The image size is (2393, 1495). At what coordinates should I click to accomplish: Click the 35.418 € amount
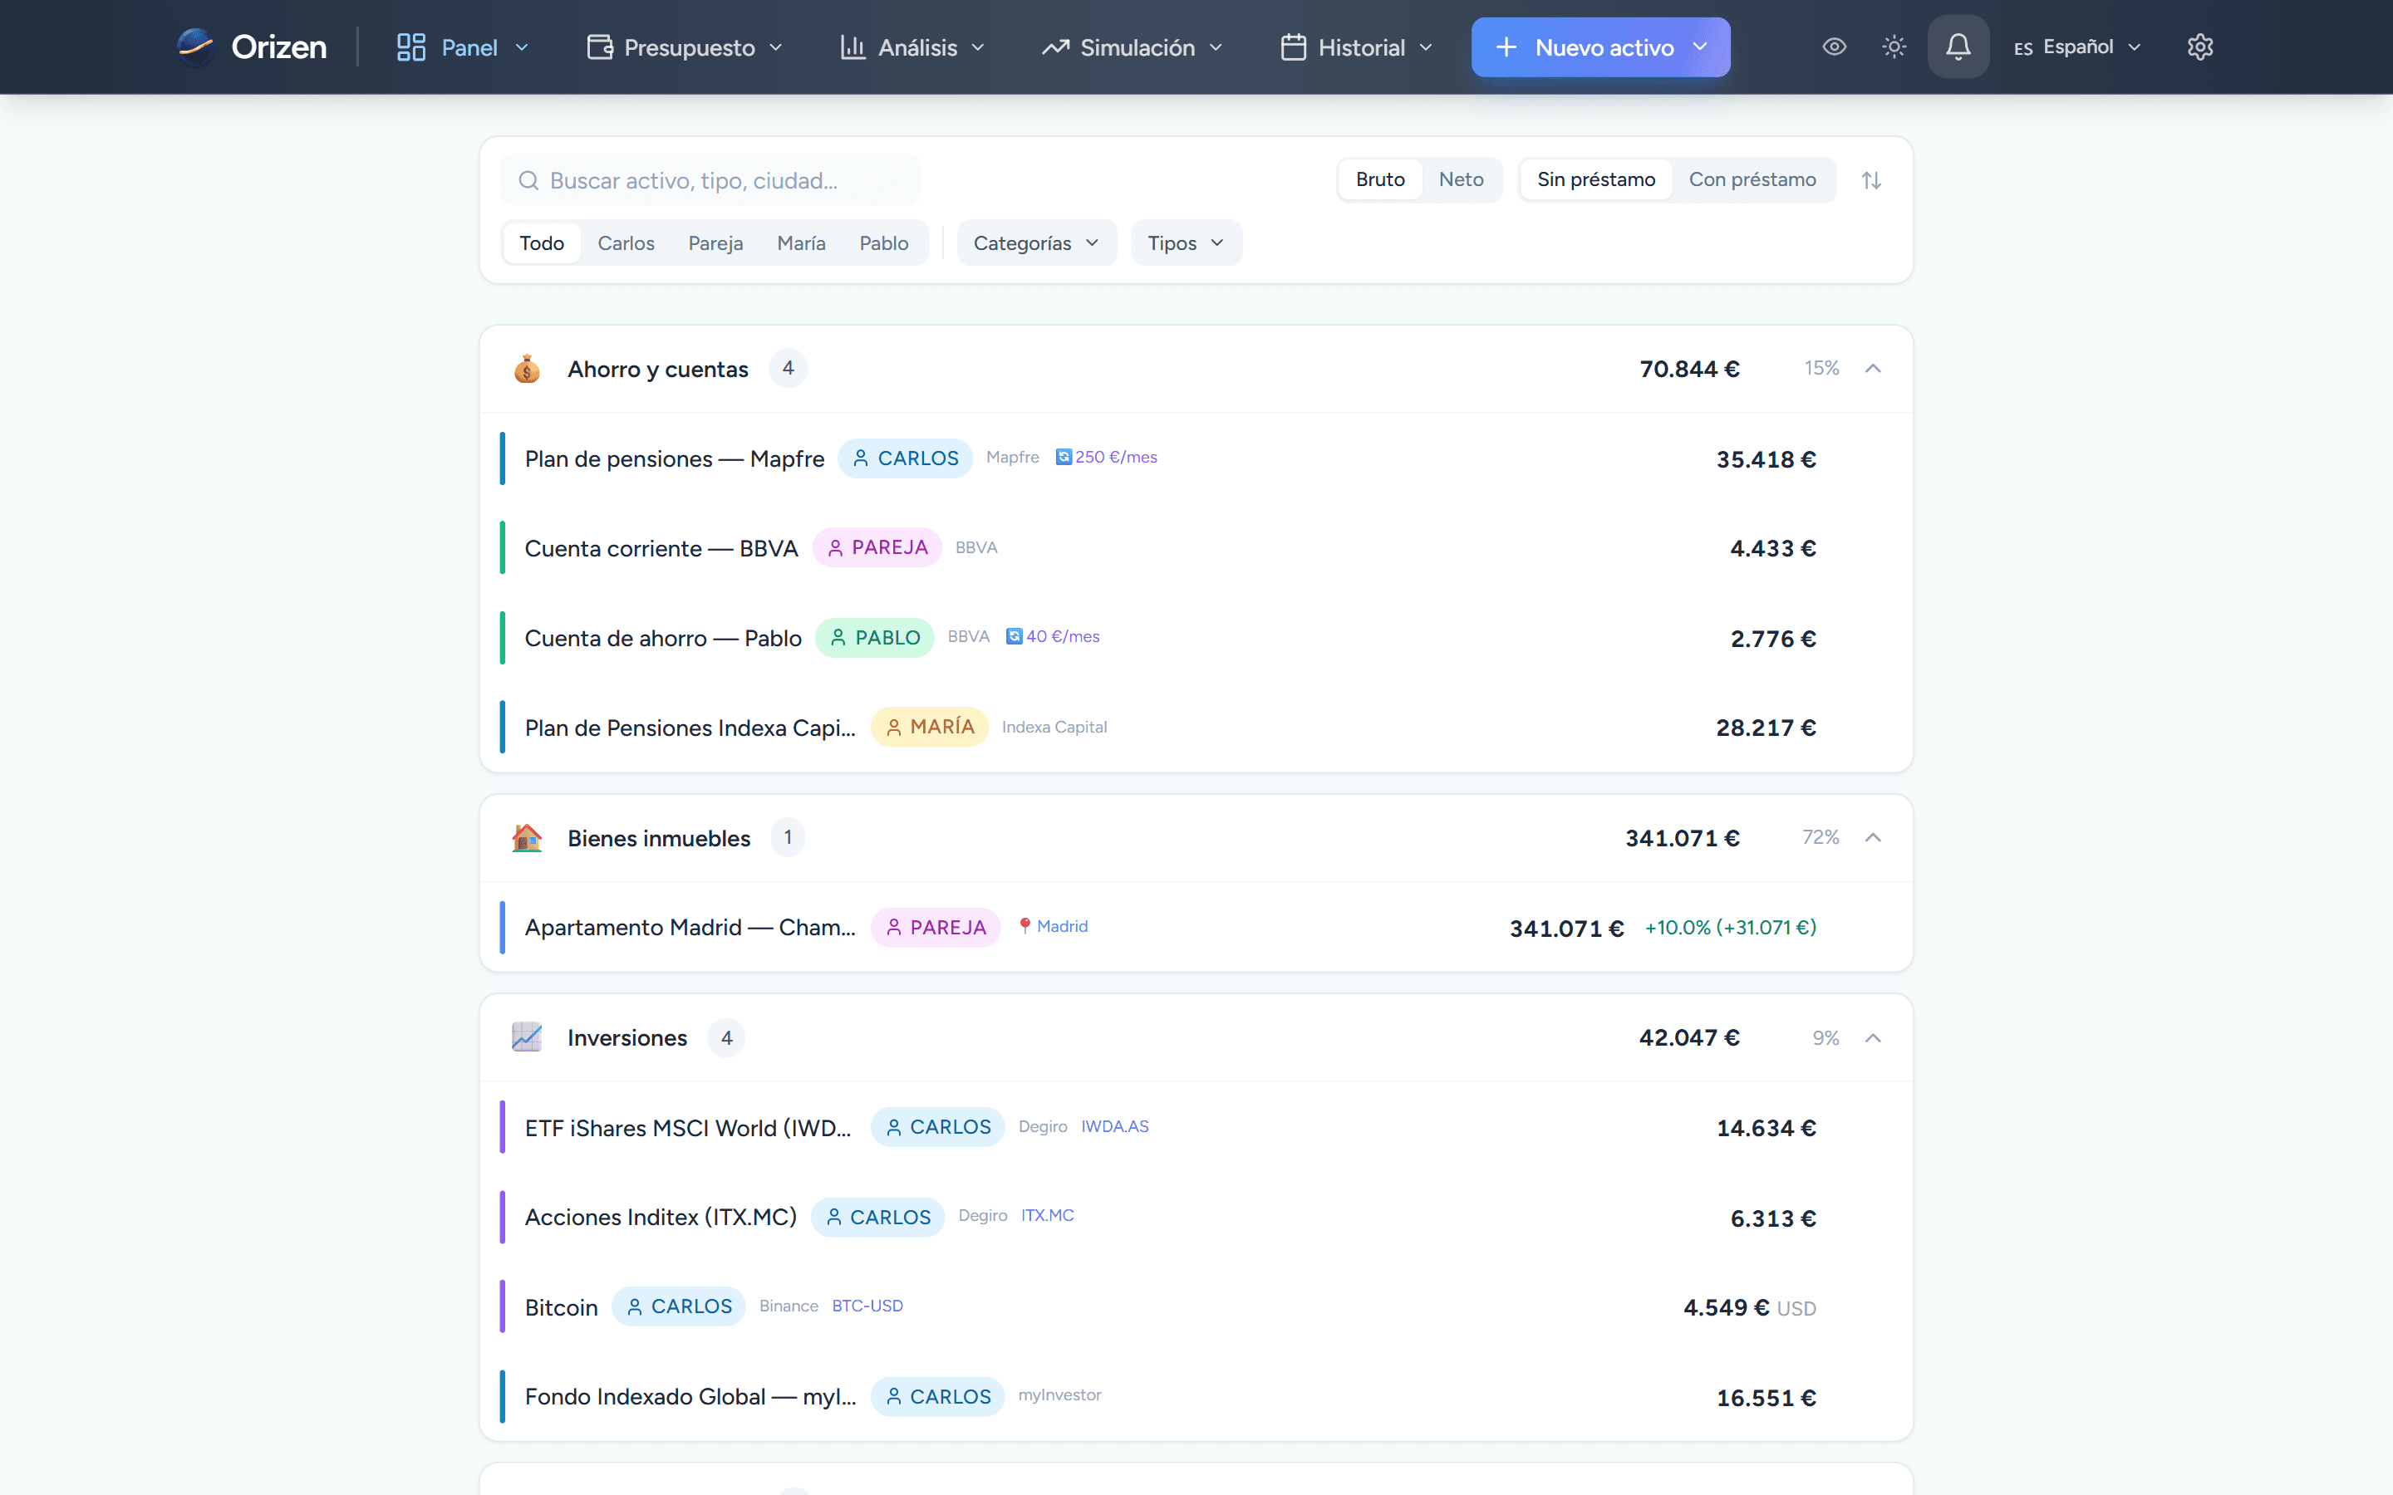(1765, 458)
